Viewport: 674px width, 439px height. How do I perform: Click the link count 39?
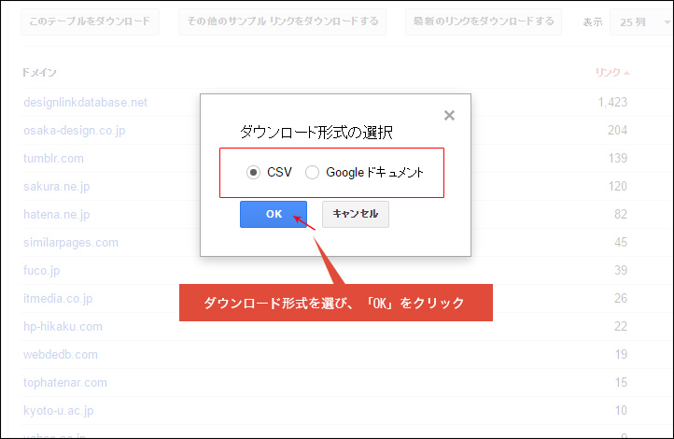[x=621, y=270]
